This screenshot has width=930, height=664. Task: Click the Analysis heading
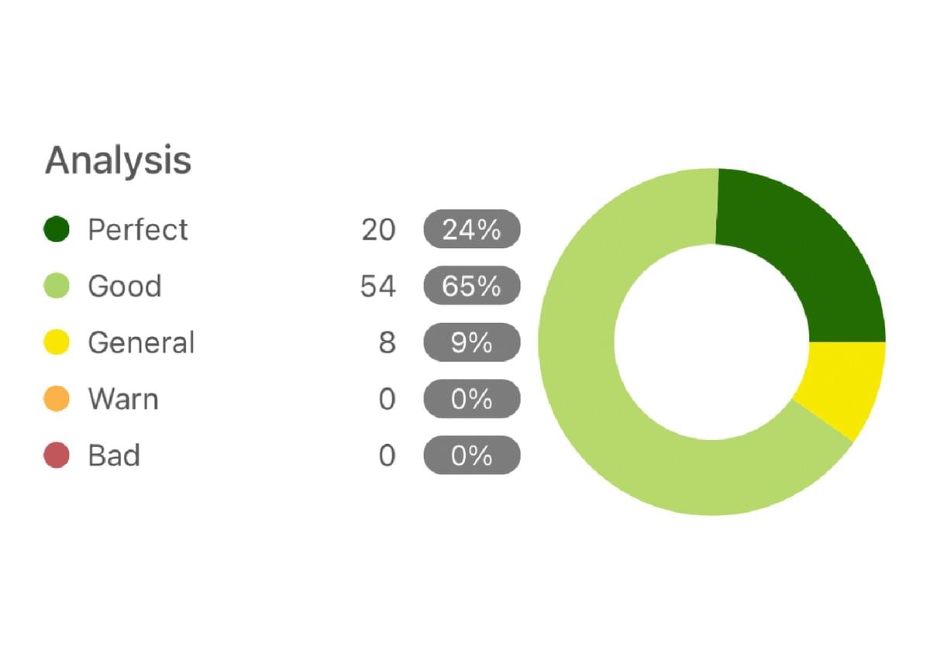pyautogui.click(x=118, y=160)
